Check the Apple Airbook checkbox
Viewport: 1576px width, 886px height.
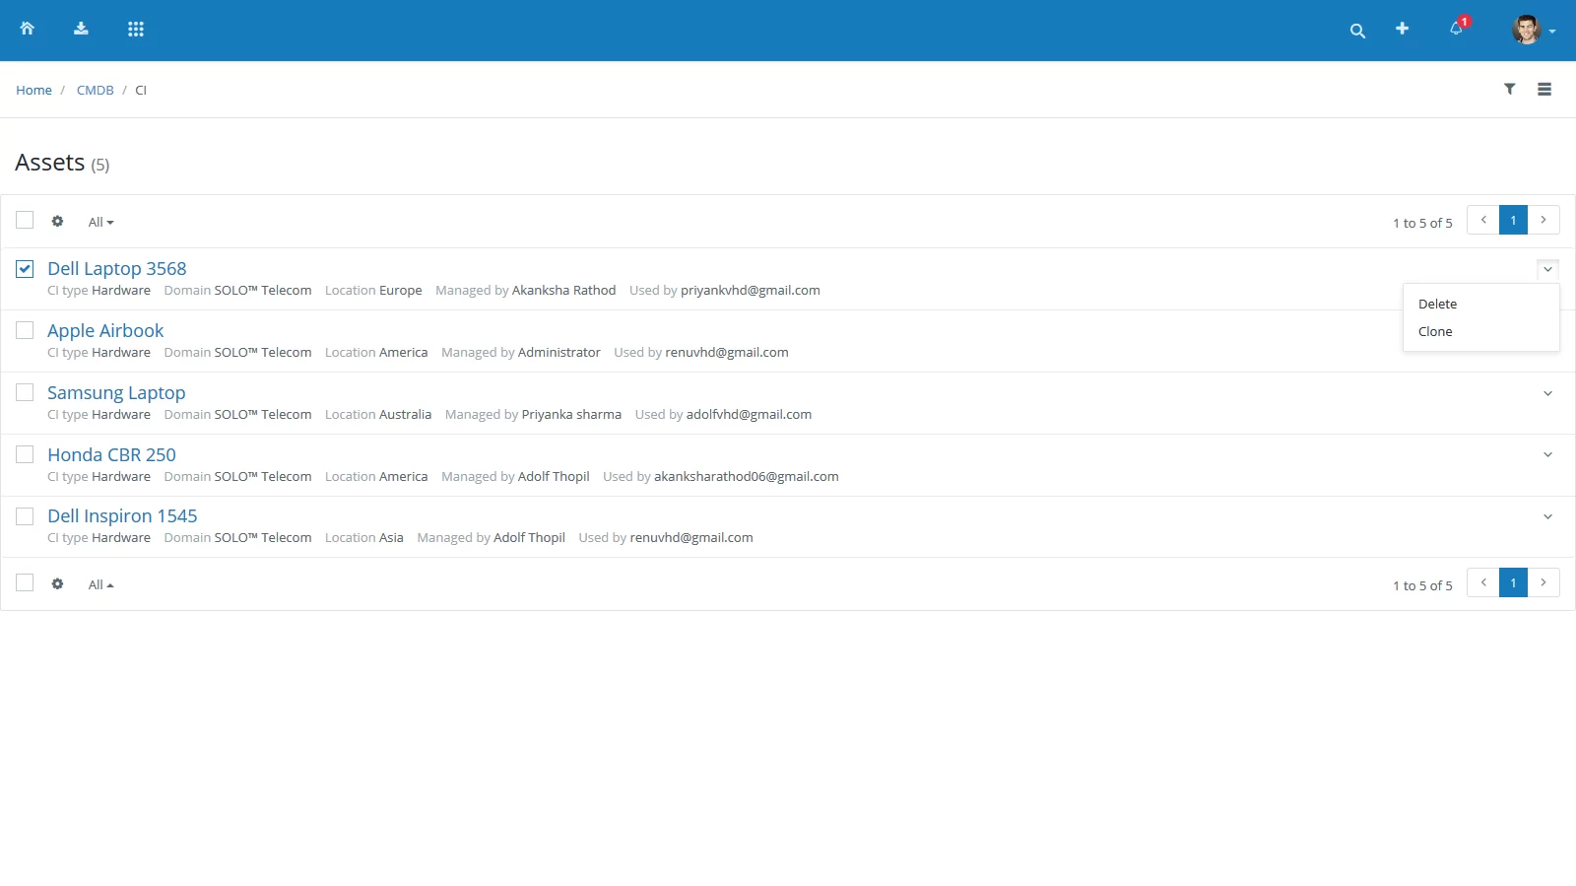click(x=25, y=330)
